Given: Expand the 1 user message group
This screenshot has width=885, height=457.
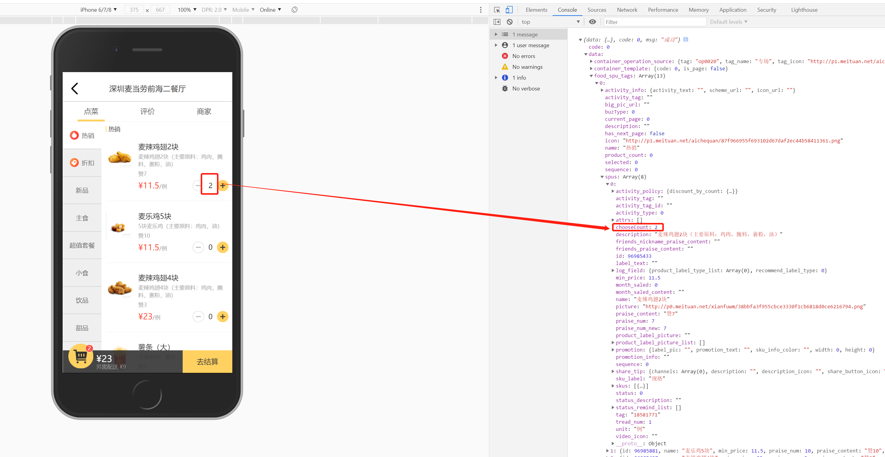Looking at the screenshot, I should 496,45.
